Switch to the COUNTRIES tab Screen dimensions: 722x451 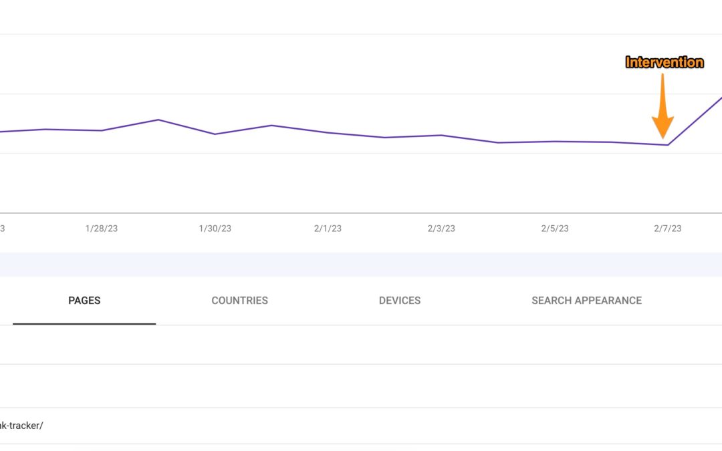click(x=239, y=301)
